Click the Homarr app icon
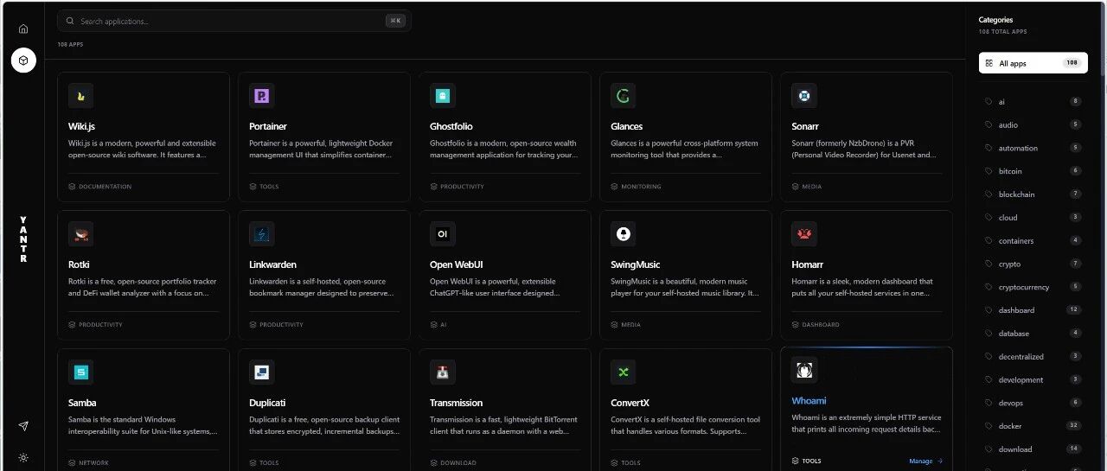The image size is (1107, 471). (x=803, y=233)
